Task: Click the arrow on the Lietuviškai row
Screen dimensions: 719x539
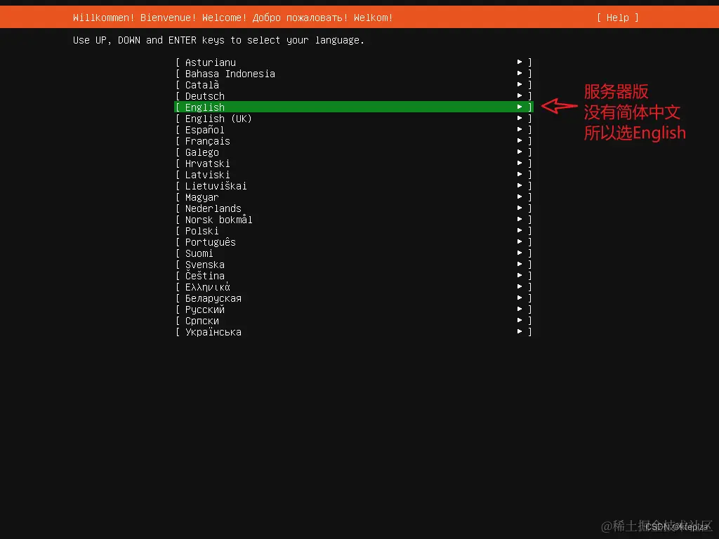Action: pos(520,185)
